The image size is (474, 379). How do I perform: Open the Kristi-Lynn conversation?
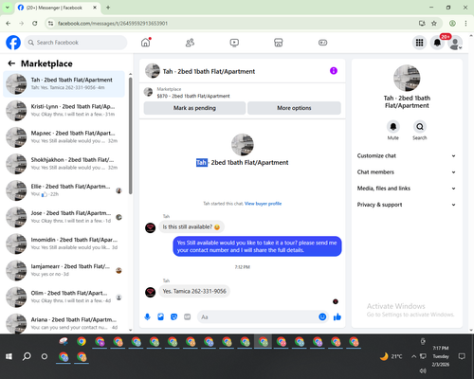[x=64, y=111]
